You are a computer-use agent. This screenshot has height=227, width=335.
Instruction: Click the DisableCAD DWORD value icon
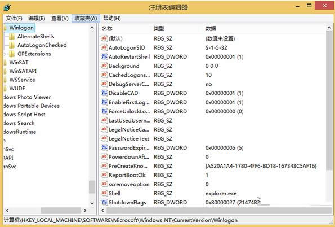104,93
